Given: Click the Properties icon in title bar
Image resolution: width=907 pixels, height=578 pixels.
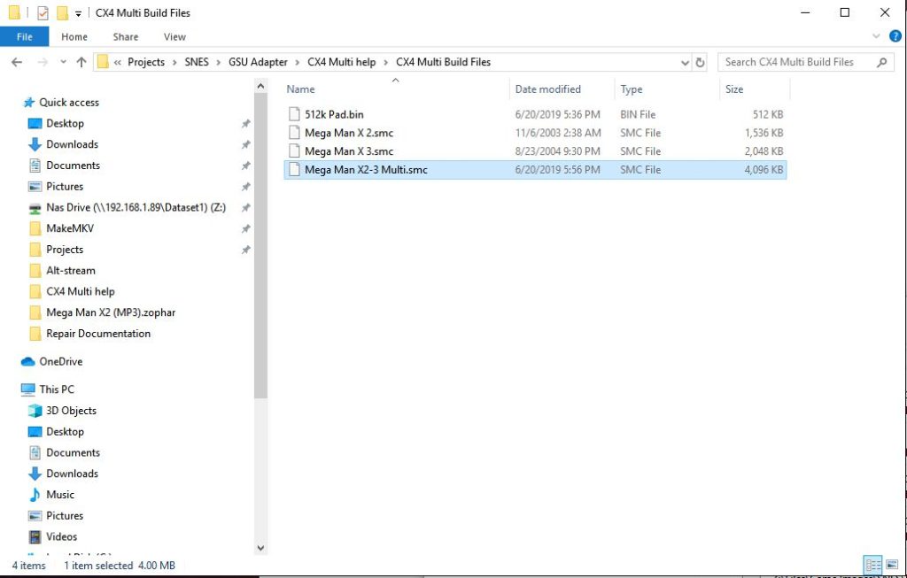Looking at the screenshot, I should click(43, 13).
